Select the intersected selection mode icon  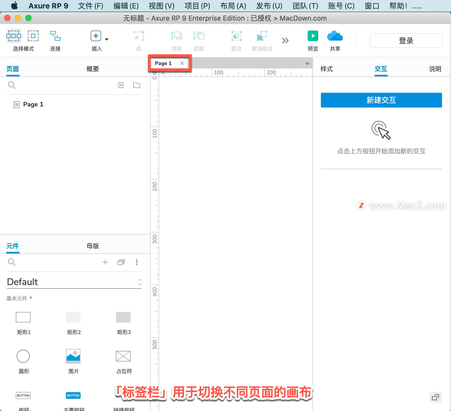pyautogui.click(x=14, y=36)
